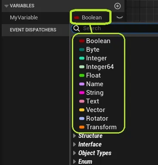Screen dimensions: 158x165
Task: Collapse the Variables section triangle
Action: 6,6
